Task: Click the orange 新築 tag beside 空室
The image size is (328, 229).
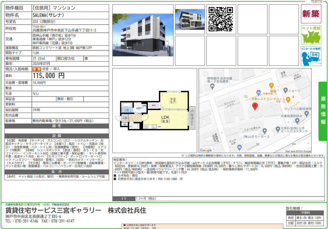Action: (37, 69)
